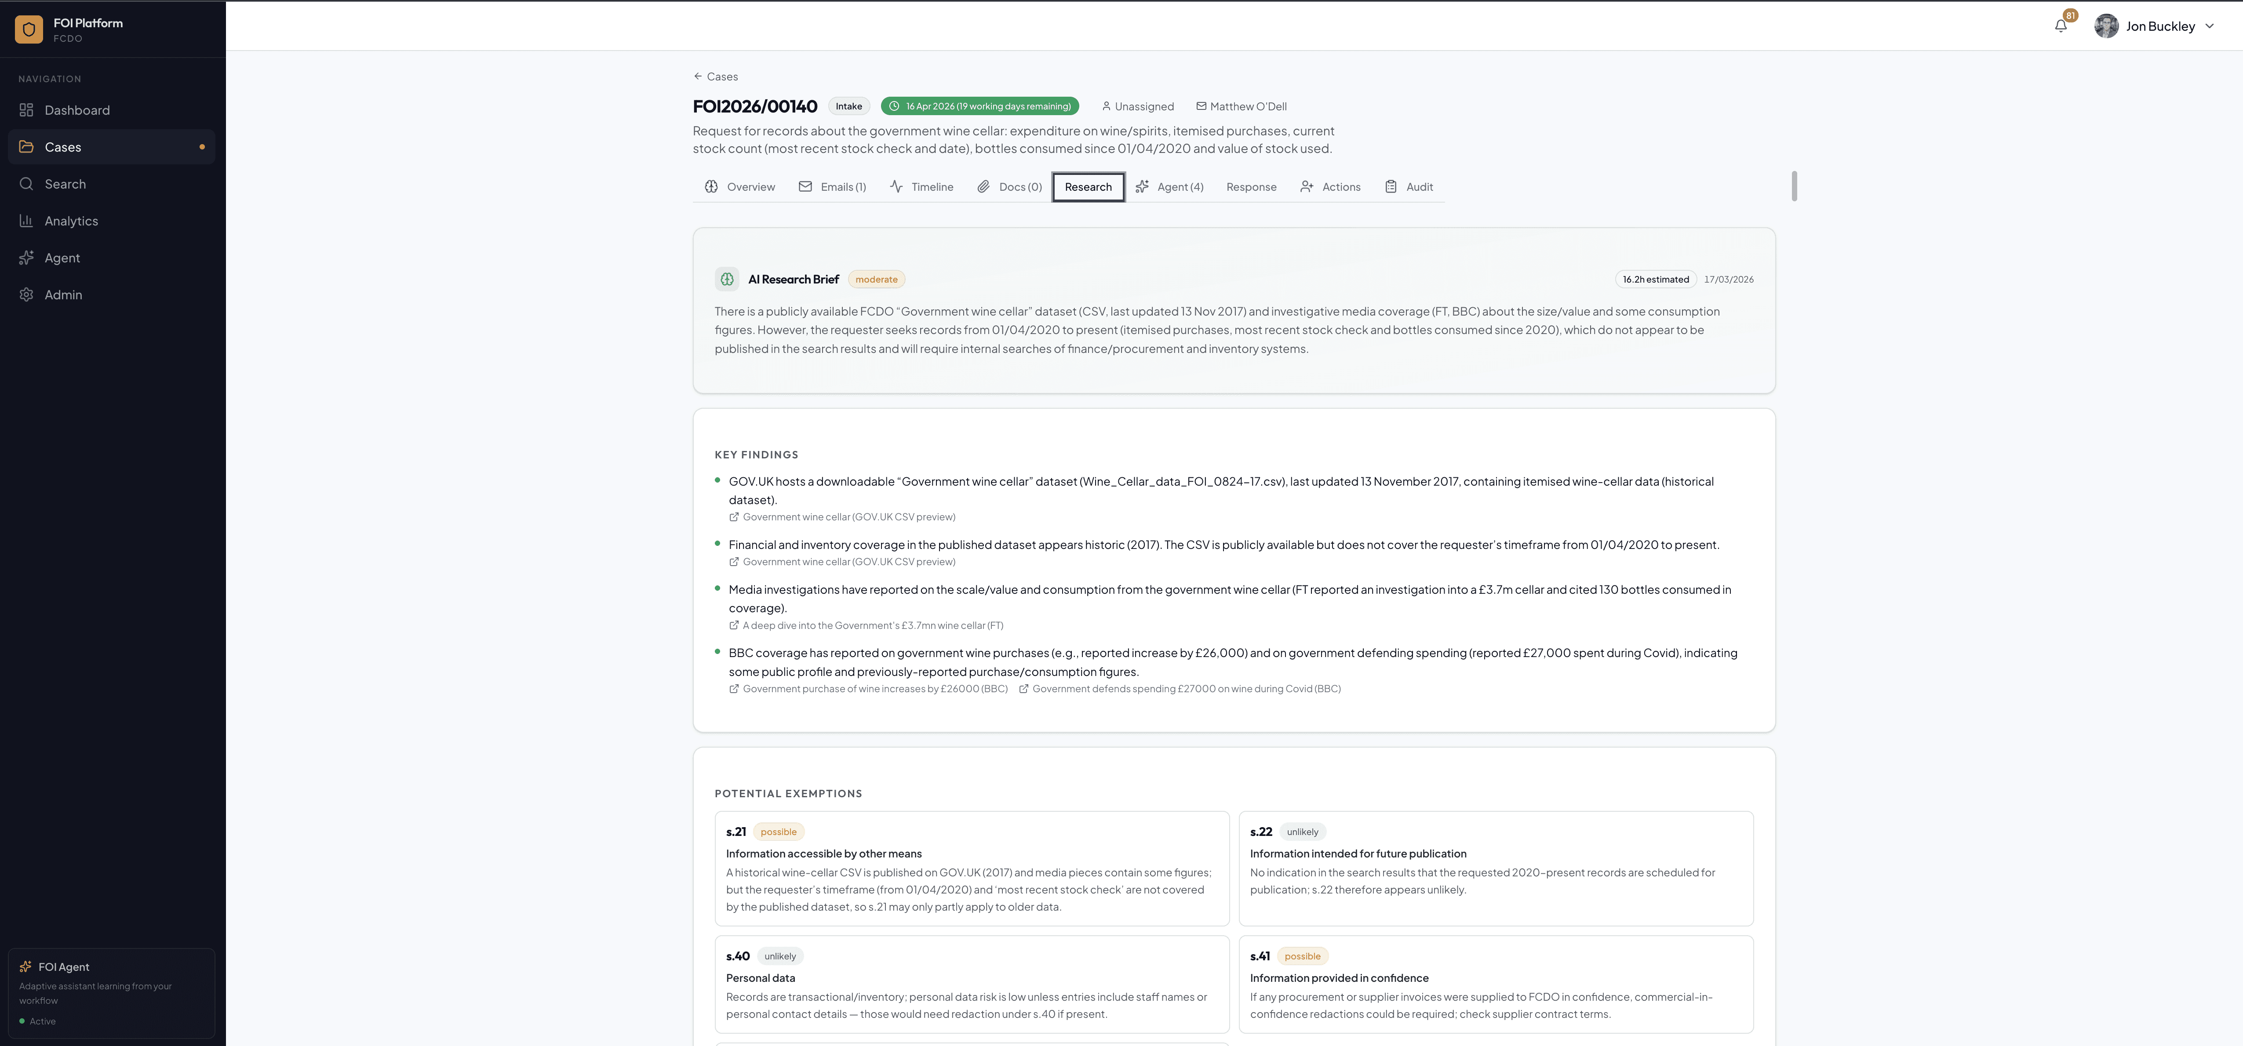Go to the Admin settings page
This screenshot has width=2243, height=1046.
(63, 295)
